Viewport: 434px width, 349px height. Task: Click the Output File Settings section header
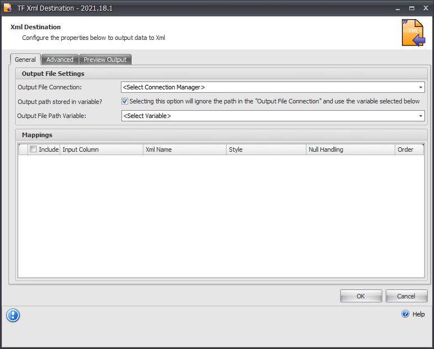pyautogui.click(x=221, y=74)
